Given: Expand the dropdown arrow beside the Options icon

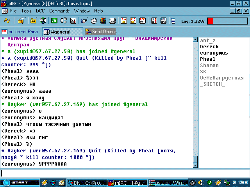Looking at the screenshot, I should pyautogui.click(x=25, y=18).
